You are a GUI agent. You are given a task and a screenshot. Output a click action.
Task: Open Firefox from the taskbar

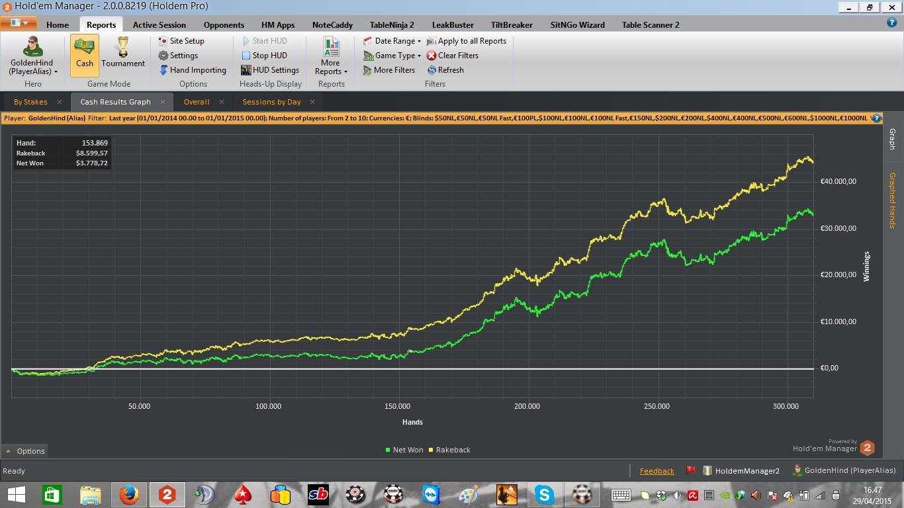tap(128, 494)
